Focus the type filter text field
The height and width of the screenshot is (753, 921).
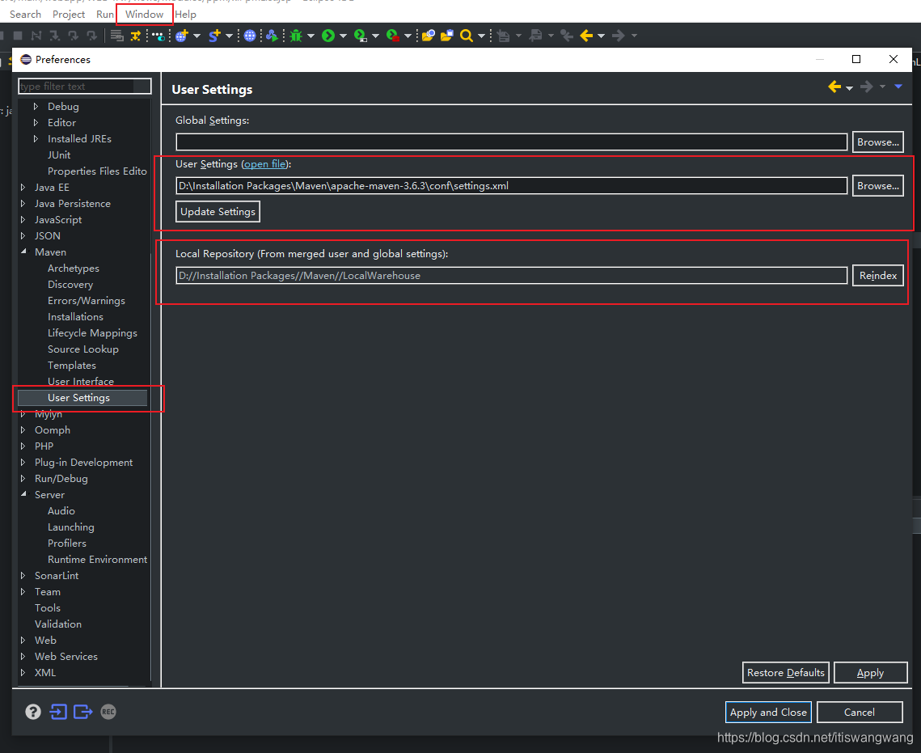tap(85, 87)
